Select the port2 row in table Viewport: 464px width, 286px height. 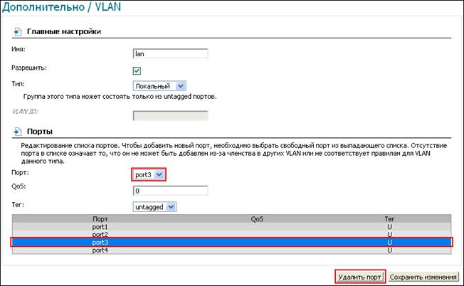[x=231, y=234]
